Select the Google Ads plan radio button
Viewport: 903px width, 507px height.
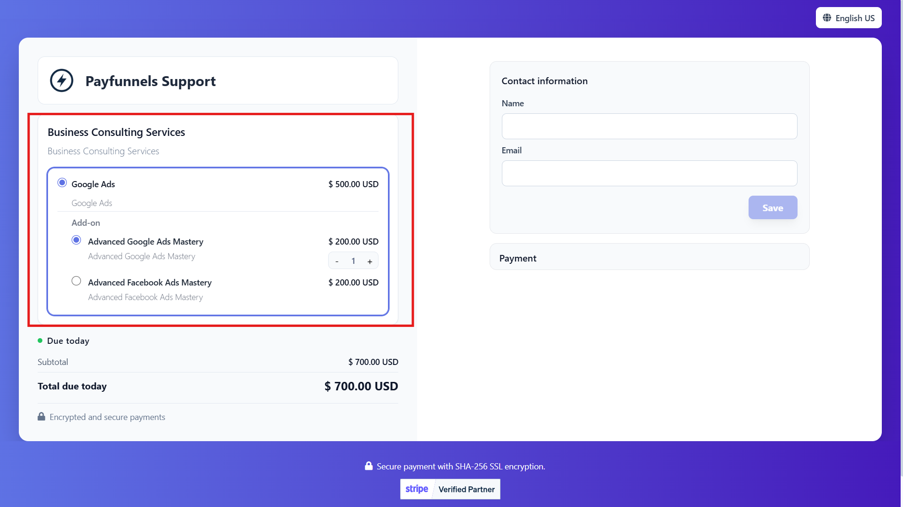tap(62, 182)
